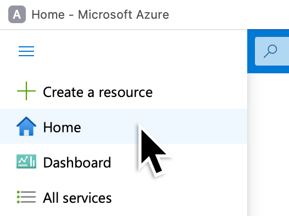This screenshot has height=216, width=289.
Task: Click the gray content area right of sidebar
Action: coord(268,144)
